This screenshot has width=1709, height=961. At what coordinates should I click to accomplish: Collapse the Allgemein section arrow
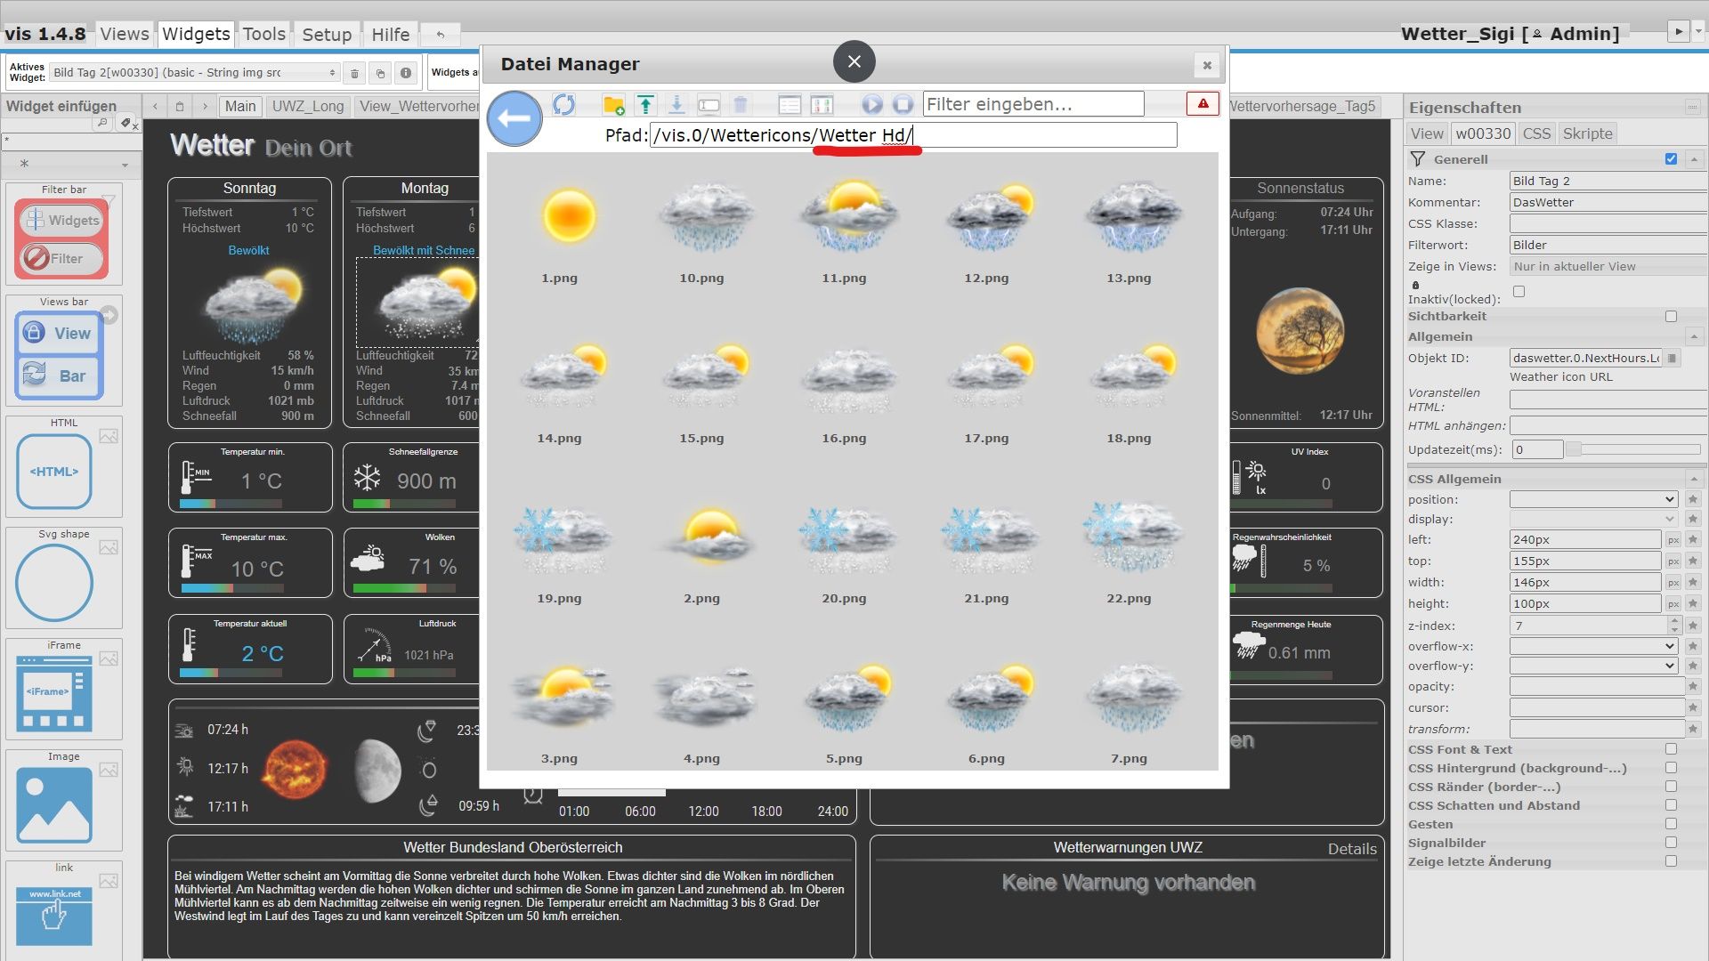click(x=1694, y=336)
